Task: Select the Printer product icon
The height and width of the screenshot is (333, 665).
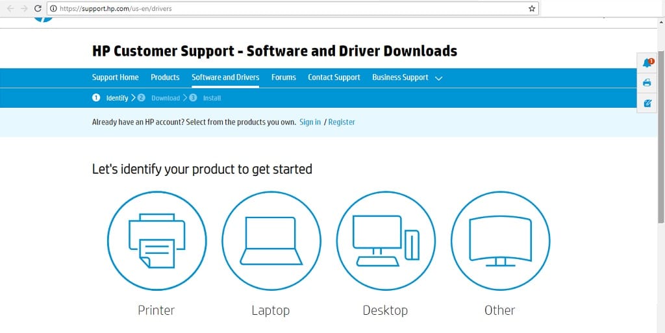Action: pos(157,241)
